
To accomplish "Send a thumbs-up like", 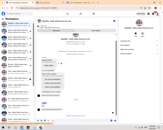I will pos(115,121).
